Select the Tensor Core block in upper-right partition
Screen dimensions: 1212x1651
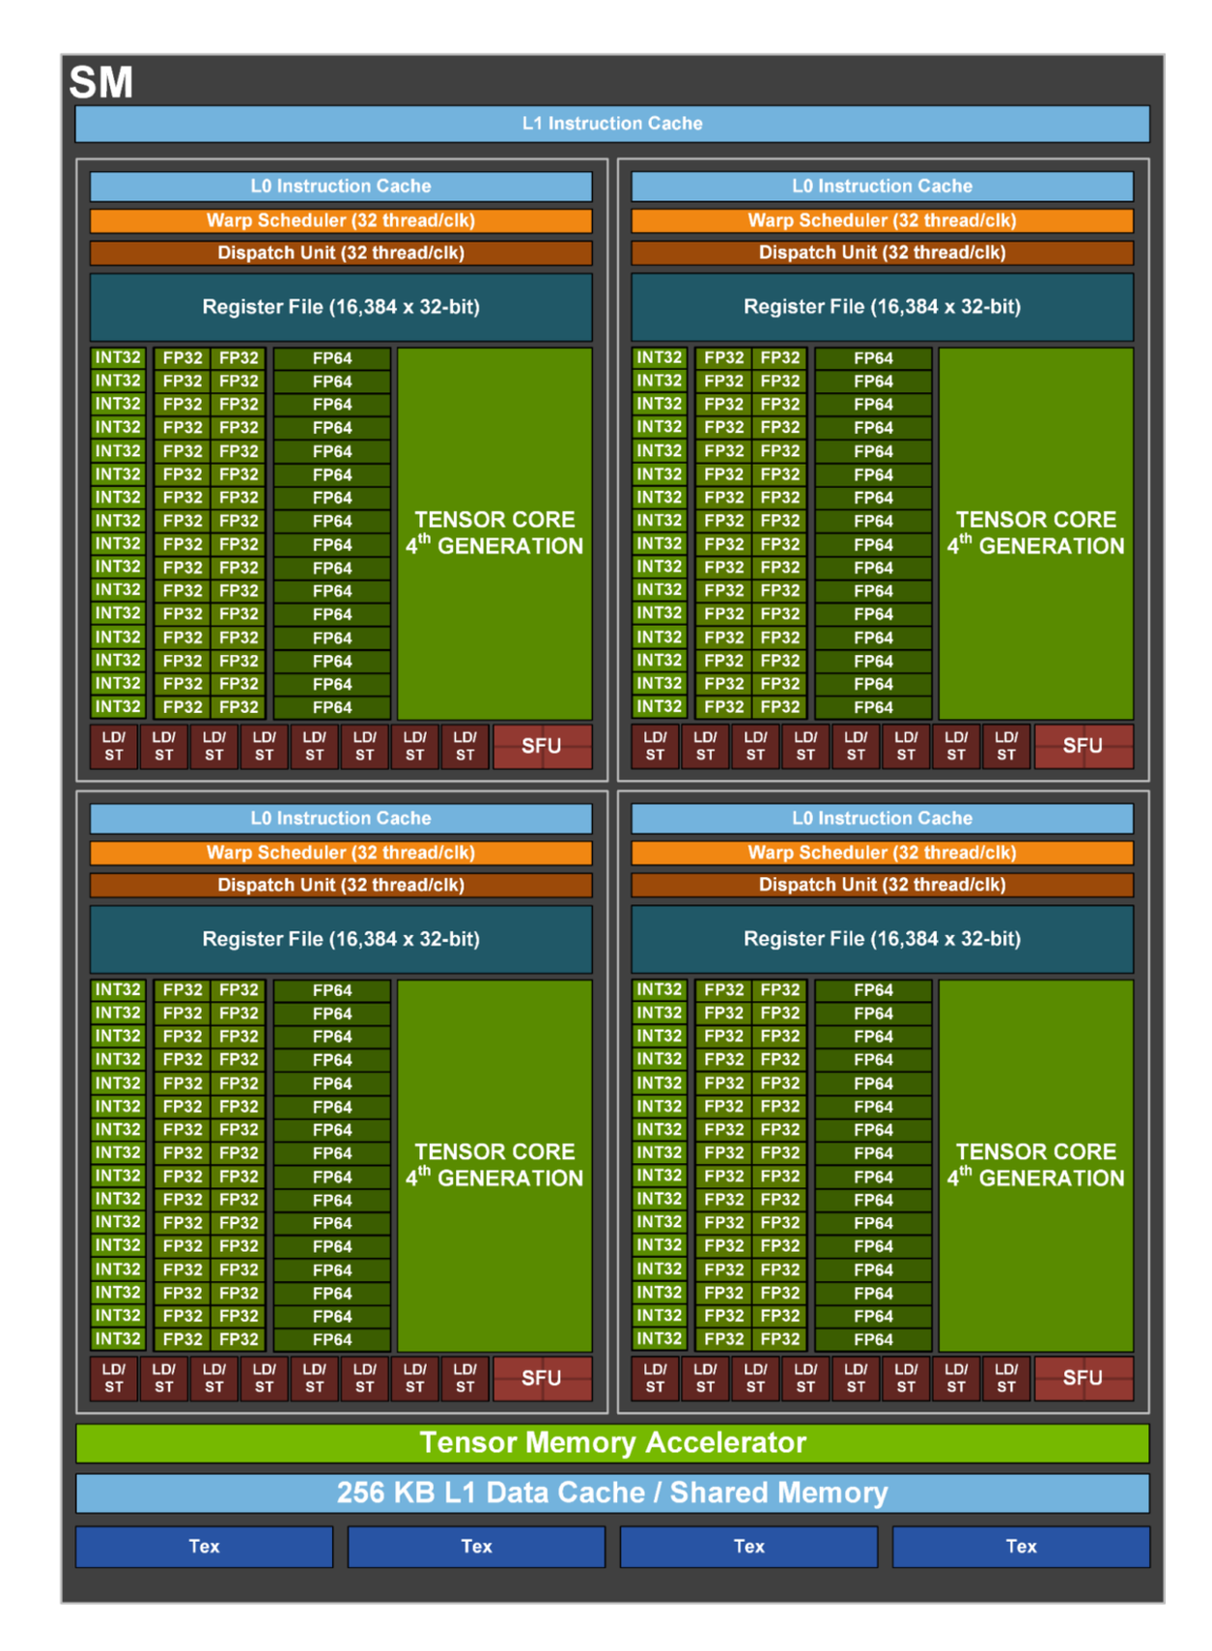pos(1036,533)
